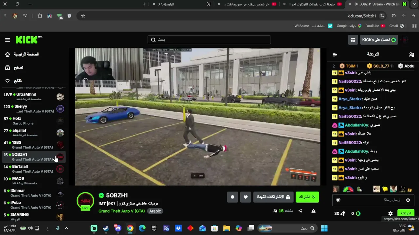Open Steam from the taskbar
Viewport: 419px width, 235px height.
(x=106, y=228)
